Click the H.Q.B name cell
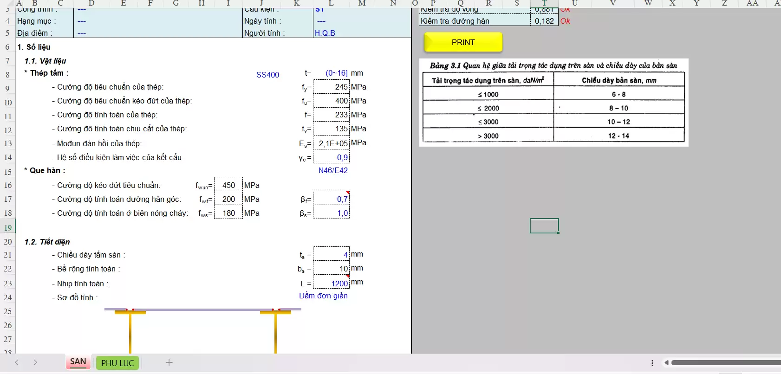 (325, 33)
